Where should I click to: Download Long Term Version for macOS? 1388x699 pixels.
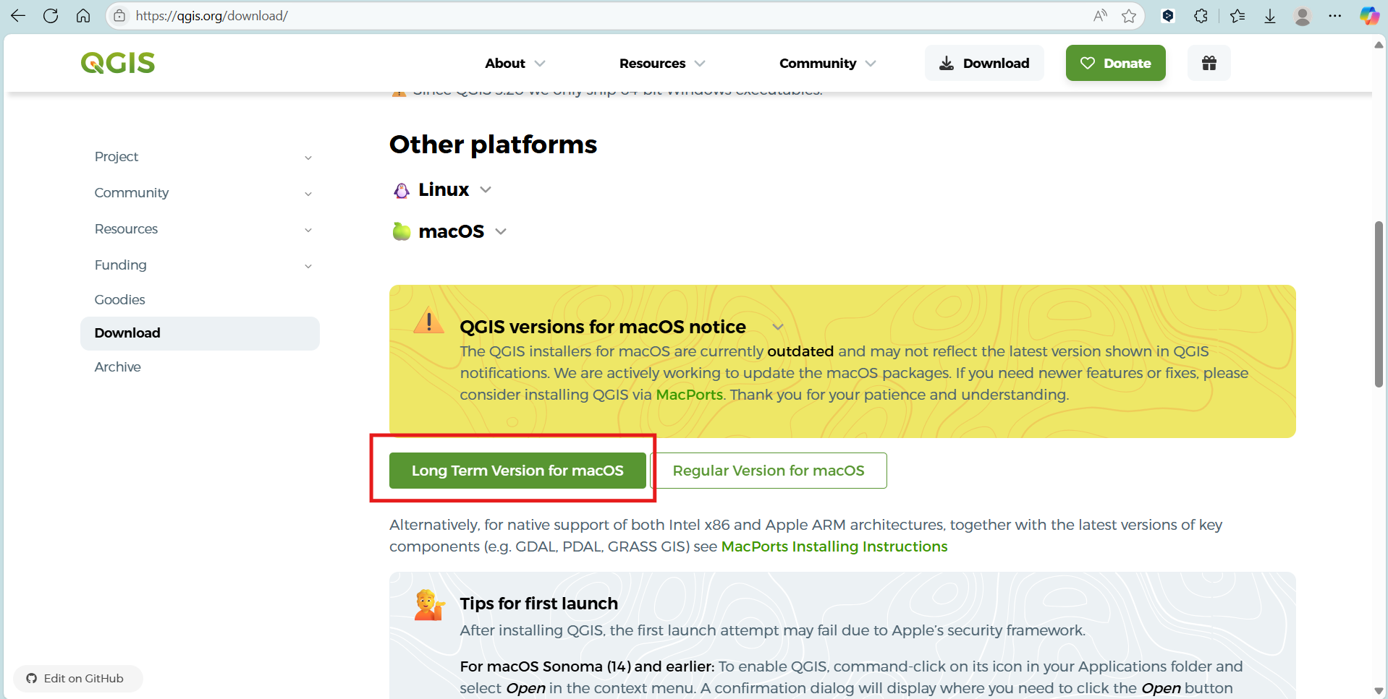[x=517, y=471]
